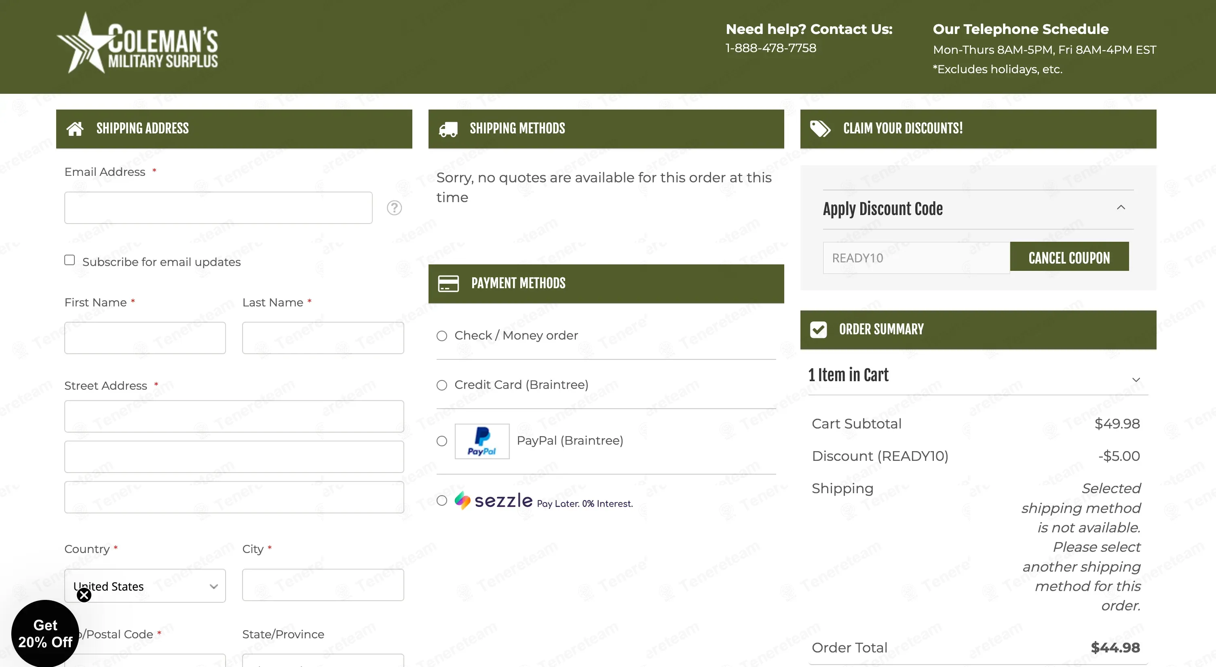This screenshot has height=667, width=1216.
Task: Select Sezzle pay later radio button
Action: tap(442, 501)
